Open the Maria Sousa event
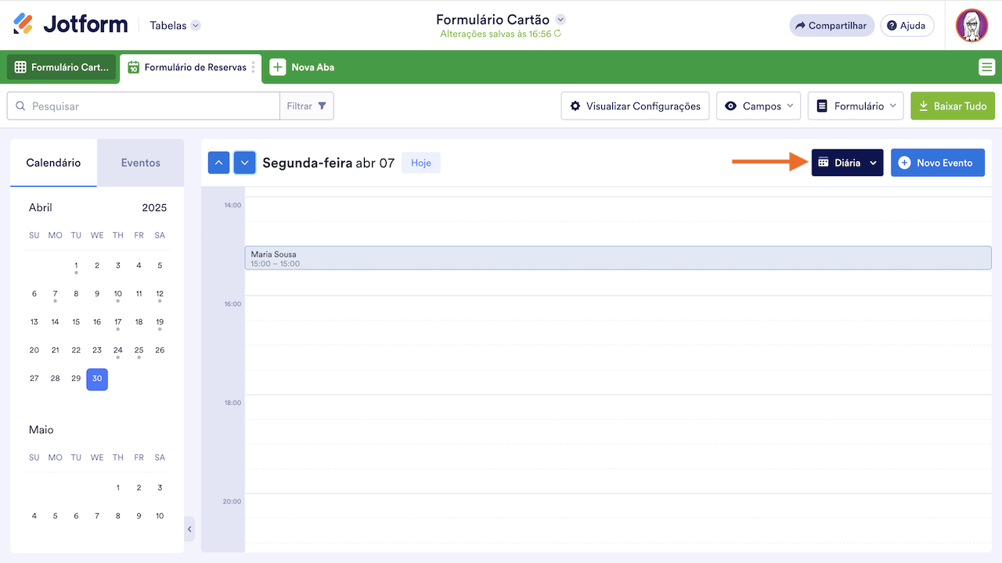This screenshot has width=1002, height=563. (617, 258)
